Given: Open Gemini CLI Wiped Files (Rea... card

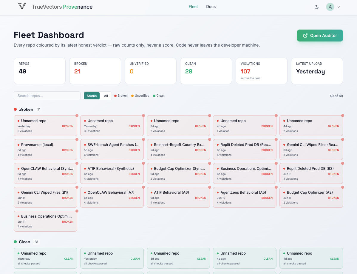Looking at the screenshot, I should coord(311,150).
